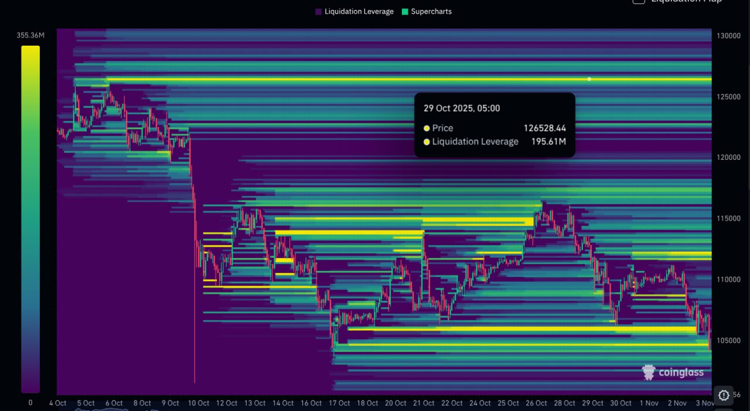Click the 0 minimum scale label

point(30,403)
